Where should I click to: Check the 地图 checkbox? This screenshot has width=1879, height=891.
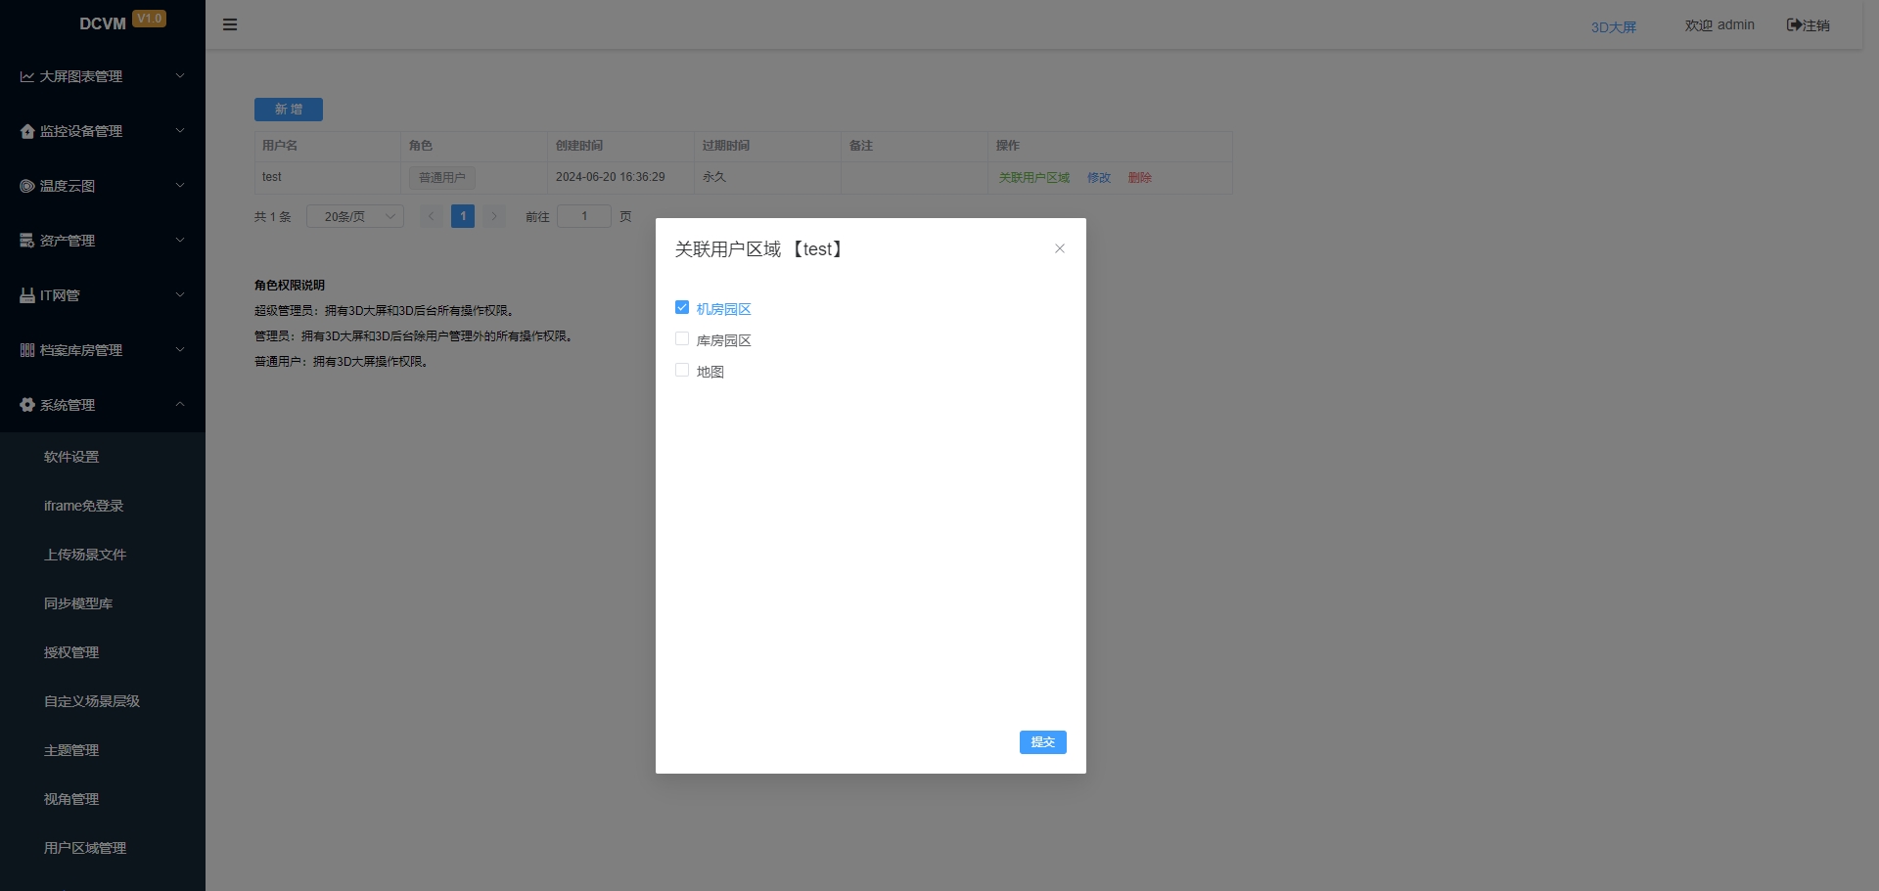coord(682,370)
